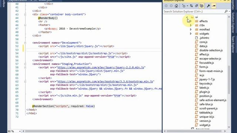This screenshot has height=133, width=237.
Task: Focus the Search Solution Explorer box
Action: pyautogui.click(x=194, y=11)
